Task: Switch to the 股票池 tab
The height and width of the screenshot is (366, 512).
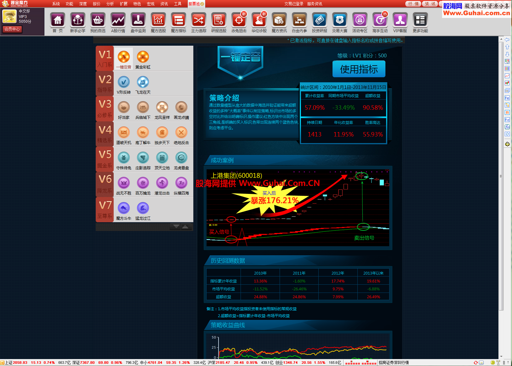Action: (x=196, y=4)
